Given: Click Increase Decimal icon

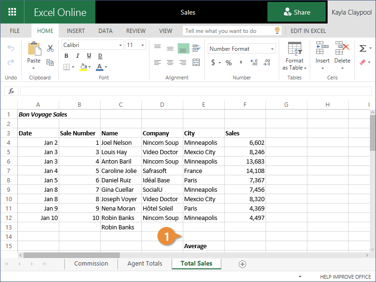Looking at the screenshot, I should 254,63.
